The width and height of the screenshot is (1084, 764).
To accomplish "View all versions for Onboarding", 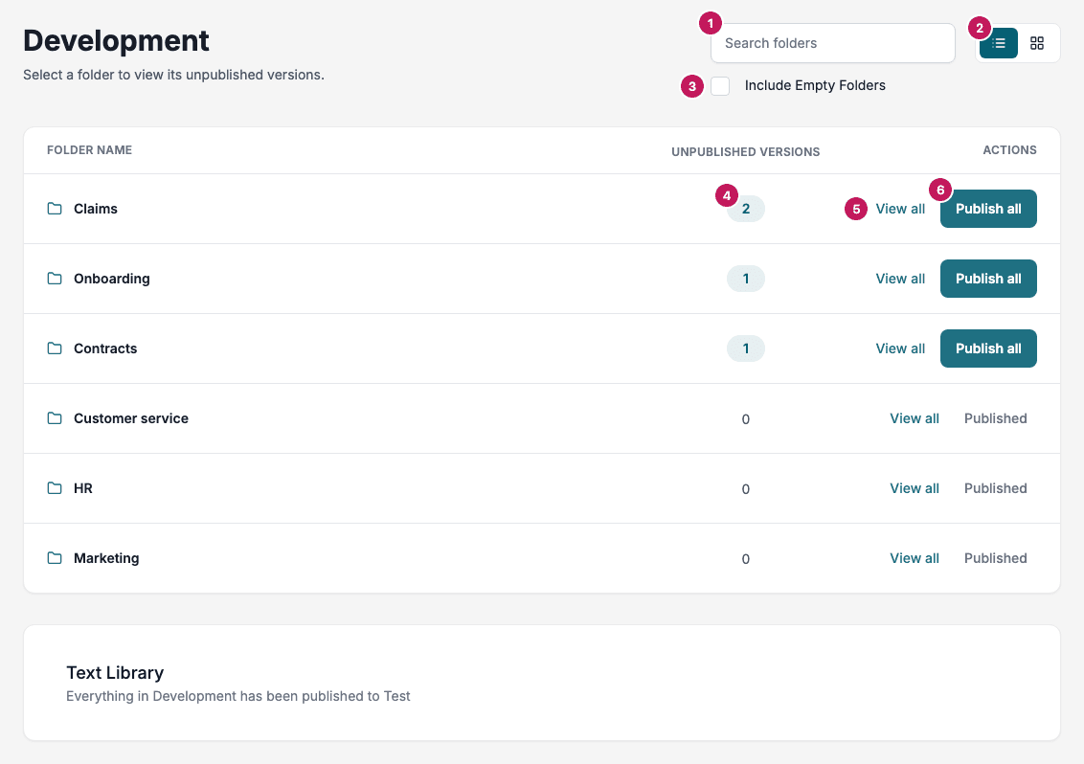I will 900,279.
